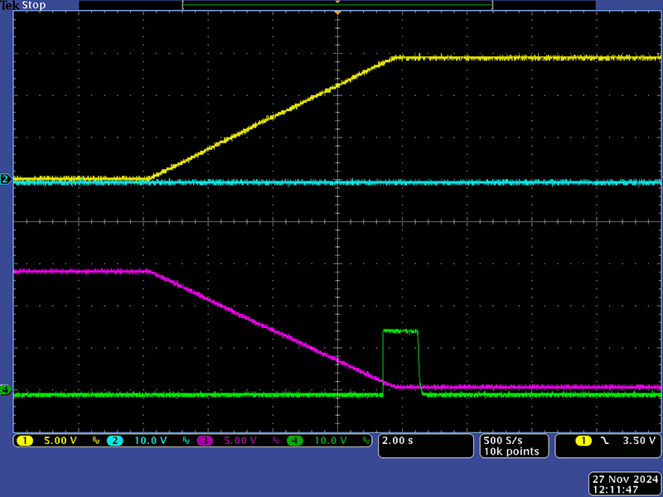Click the channel 3 magenta badge
The image size is (663, 497).
coord(206,441)
